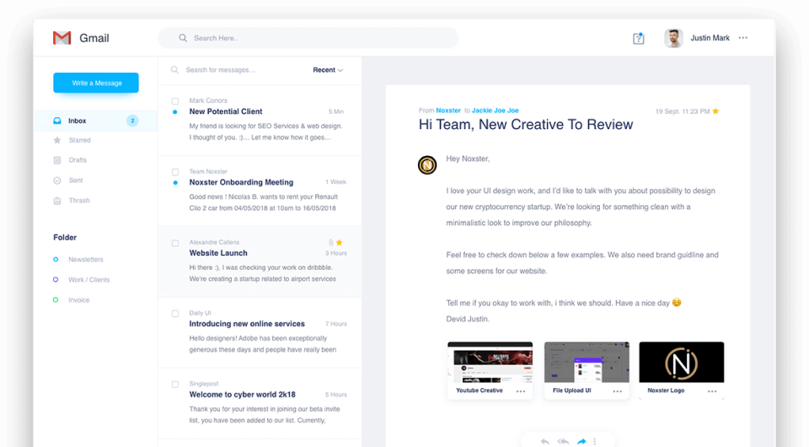Open the Recent sort dropdown
This screenshot has width=809, height=447.
328,70
